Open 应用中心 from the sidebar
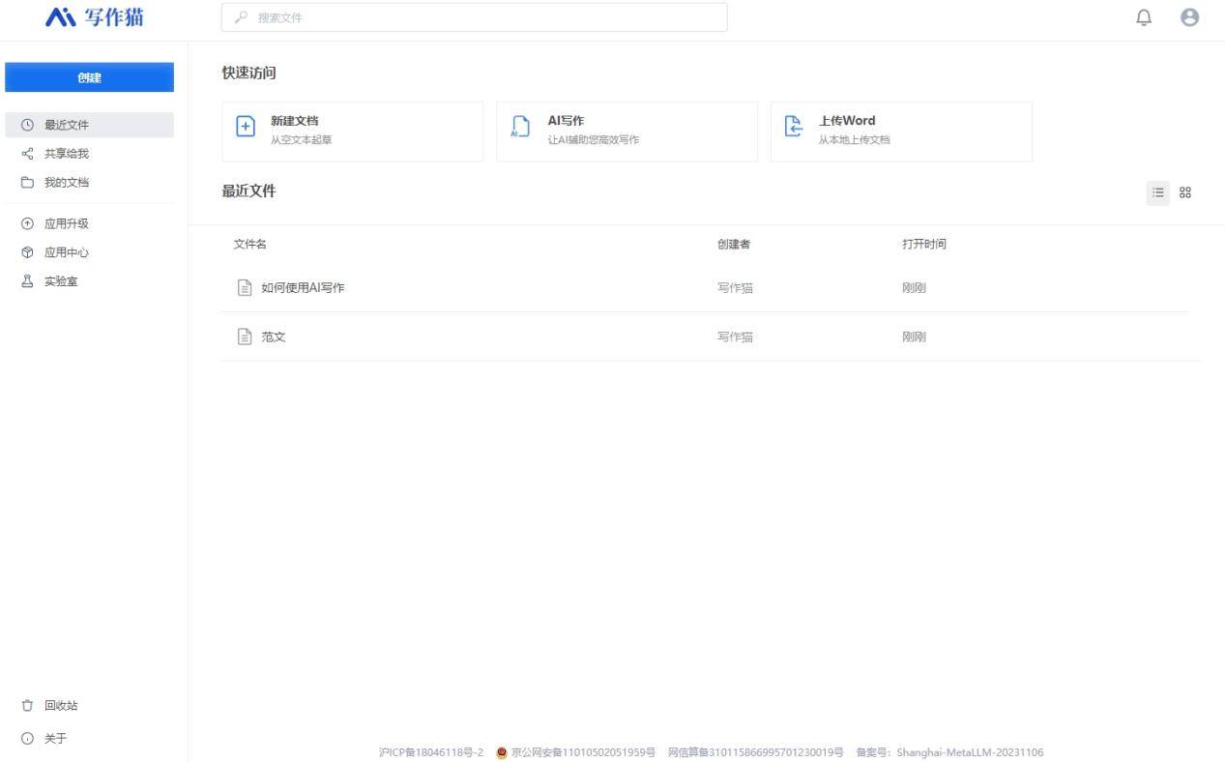Image resolution: width=1225 pixels, height=762 pixels. pyautogui.click(x=67, y=252)
